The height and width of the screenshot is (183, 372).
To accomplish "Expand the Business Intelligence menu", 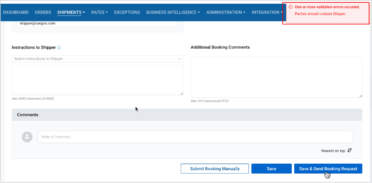I will pyautogui.click(x=173, y=12).
